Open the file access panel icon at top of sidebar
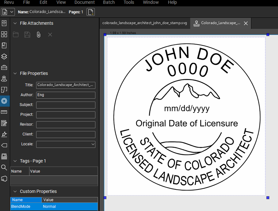 click(4, 23)
